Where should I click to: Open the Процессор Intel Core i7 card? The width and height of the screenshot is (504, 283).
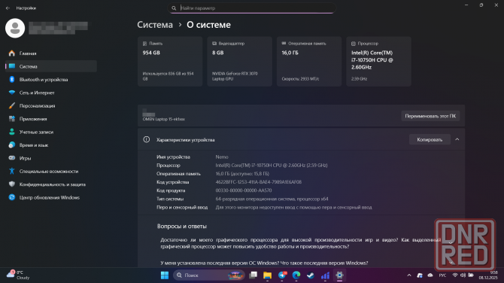click(378, 62)
